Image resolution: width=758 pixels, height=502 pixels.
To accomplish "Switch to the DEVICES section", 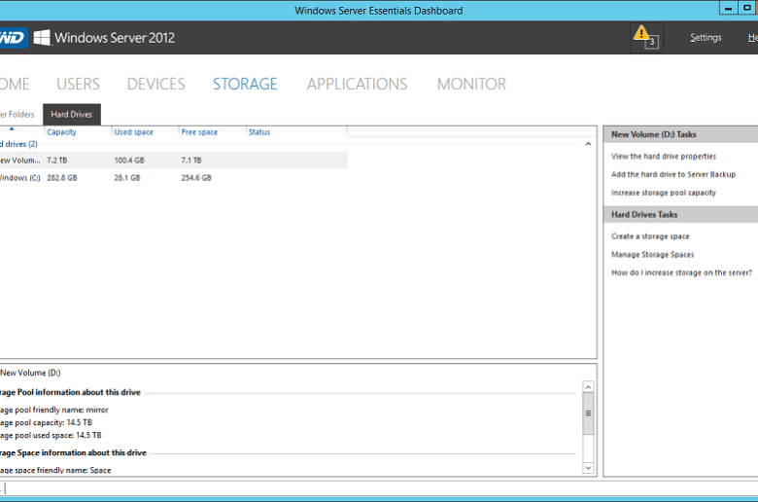I will [x=155, y=84].
